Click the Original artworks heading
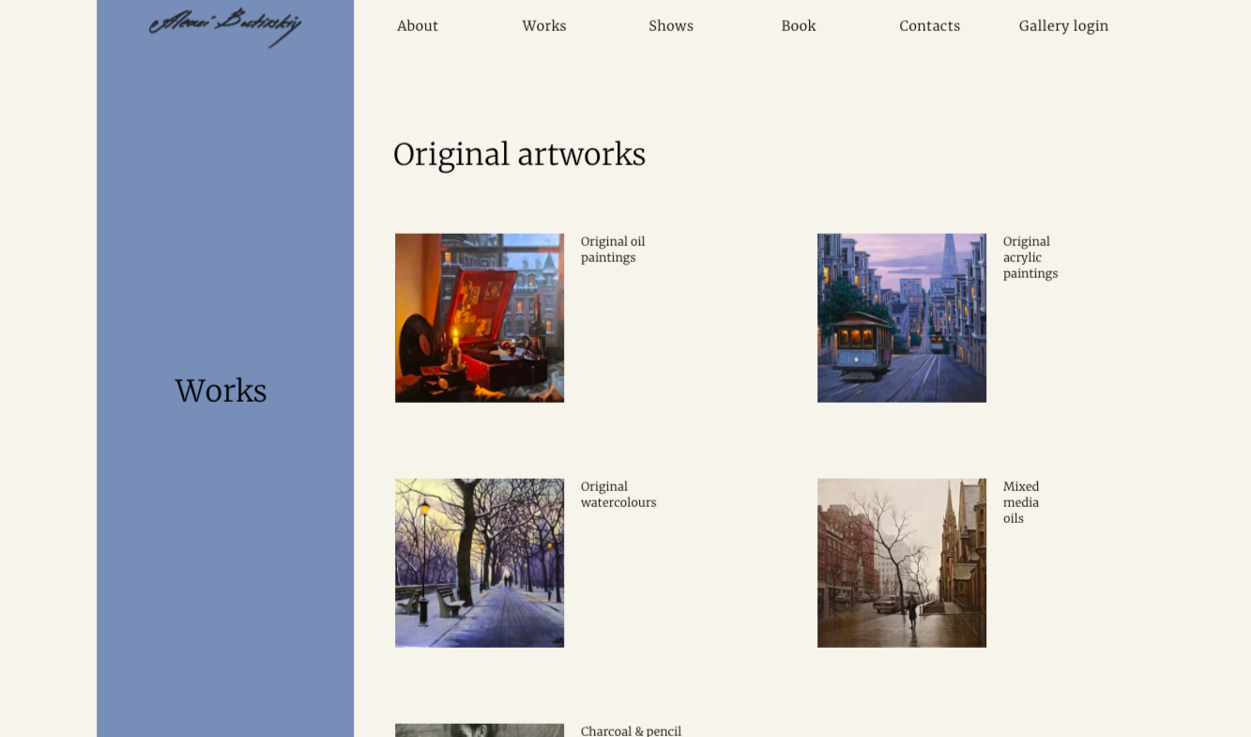Image resolution: width=1251 pixels, height=737 pixels. (x=519, y=155)
